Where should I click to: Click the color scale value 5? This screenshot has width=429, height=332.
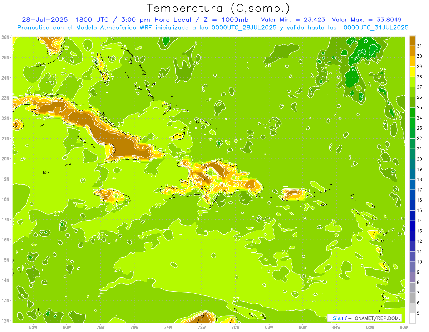point(418,313)
